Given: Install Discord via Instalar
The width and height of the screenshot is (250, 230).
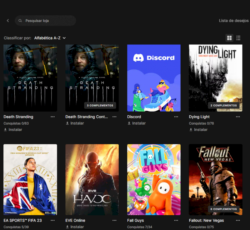Looking at the screenshot, I should [x=137, y=123].
